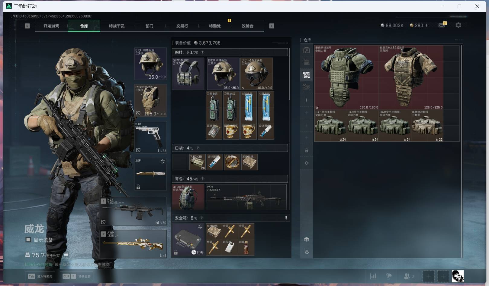
Task: Click the swap arrows on the safe box
Action: pyautogui.click(x=200, y=227)
